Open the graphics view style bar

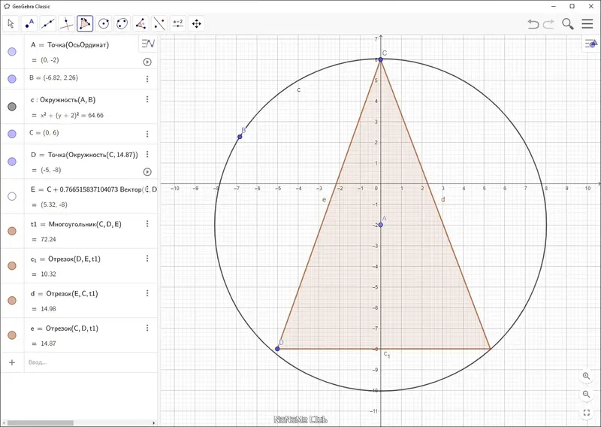pos(591,44)
